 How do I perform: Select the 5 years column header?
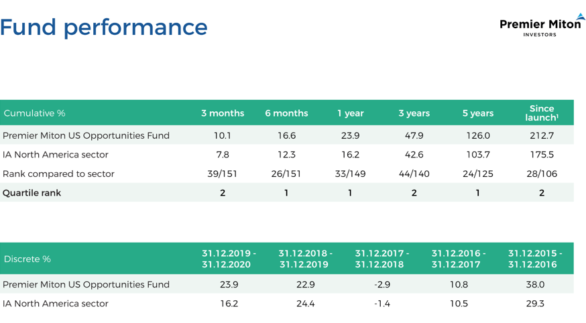point(478,113)
